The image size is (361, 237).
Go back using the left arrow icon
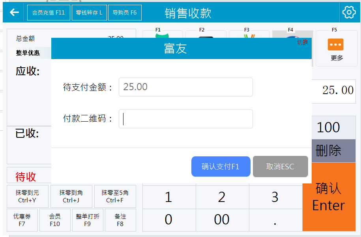[x=14, y=12]
